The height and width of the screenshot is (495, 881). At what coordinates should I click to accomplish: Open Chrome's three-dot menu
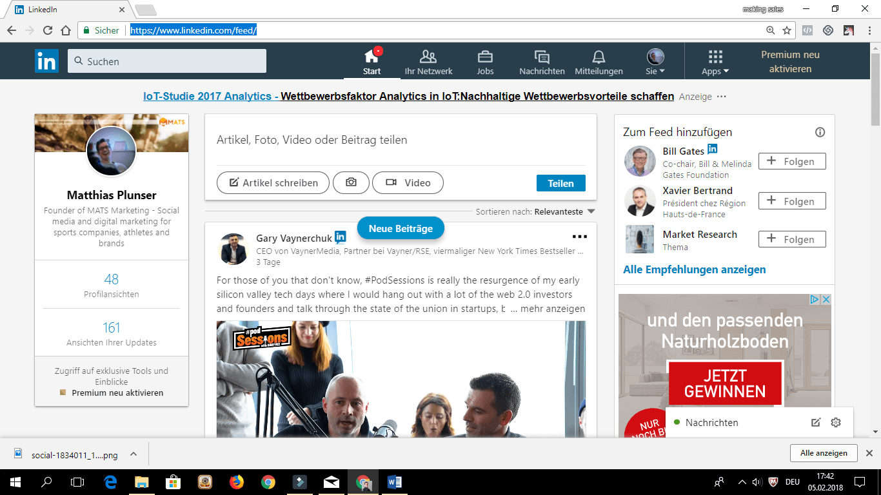coord(871,30)
